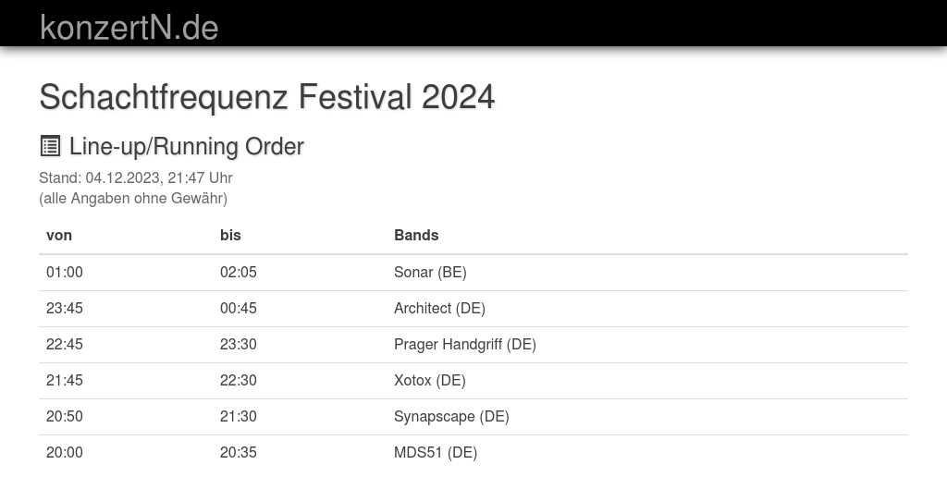Click the Synapscape (DE) band name
Viewport: 947px width, 489px height.
tap(451, 416)
